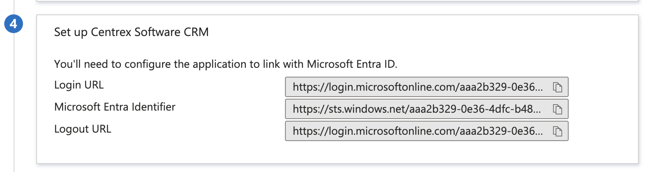Copy the Microsoft Entra Identifier value
The height and width of the screenshot is (172, 655).
point(558,109)
